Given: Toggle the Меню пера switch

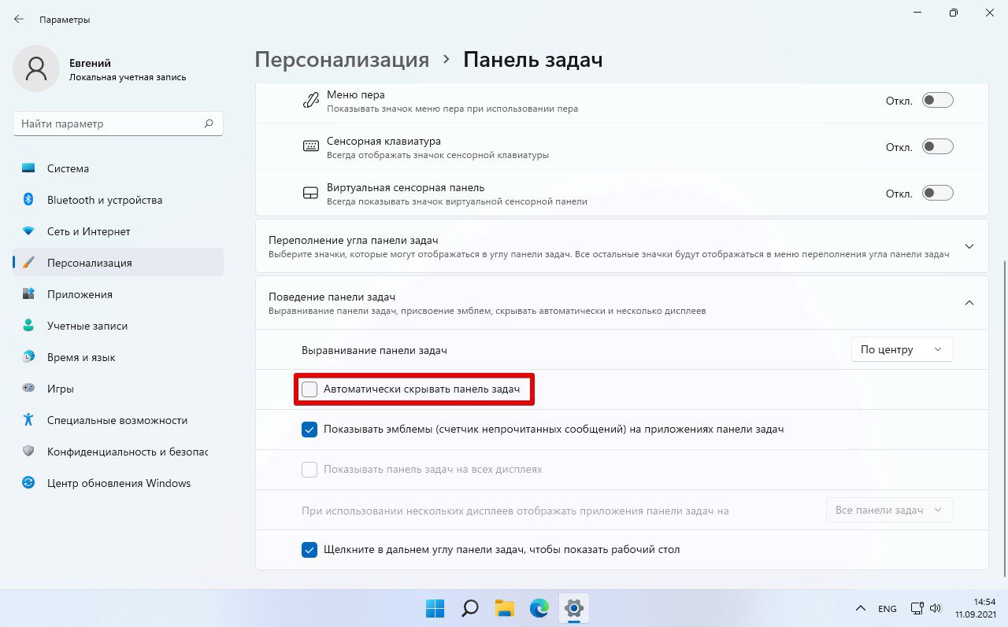Looking at the screenshot, I should [x=938, y=101].
